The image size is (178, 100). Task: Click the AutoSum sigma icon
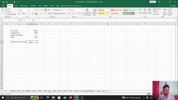pos(154,9)
